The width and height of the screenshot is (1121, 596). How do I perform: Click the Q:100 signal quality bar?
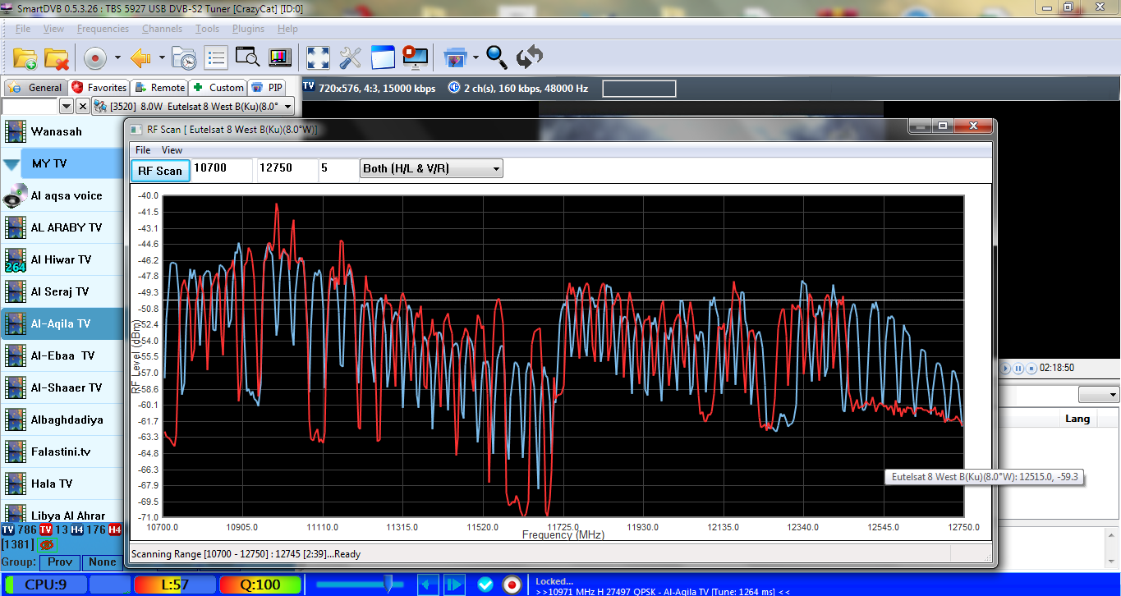pyautogui.click(x=260, y=585)
